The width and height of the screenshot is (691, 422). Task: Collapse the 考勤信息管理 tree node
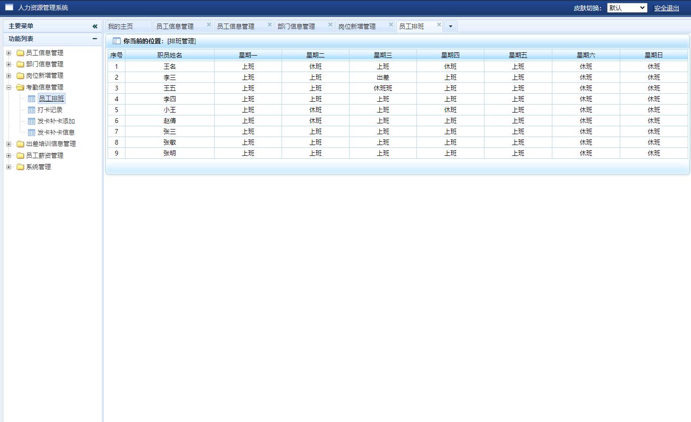click(8, 87)
